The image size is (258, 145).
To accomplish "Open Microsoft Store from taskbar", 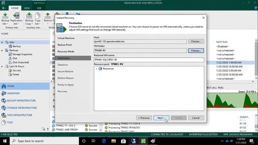I will click(123, 141).
